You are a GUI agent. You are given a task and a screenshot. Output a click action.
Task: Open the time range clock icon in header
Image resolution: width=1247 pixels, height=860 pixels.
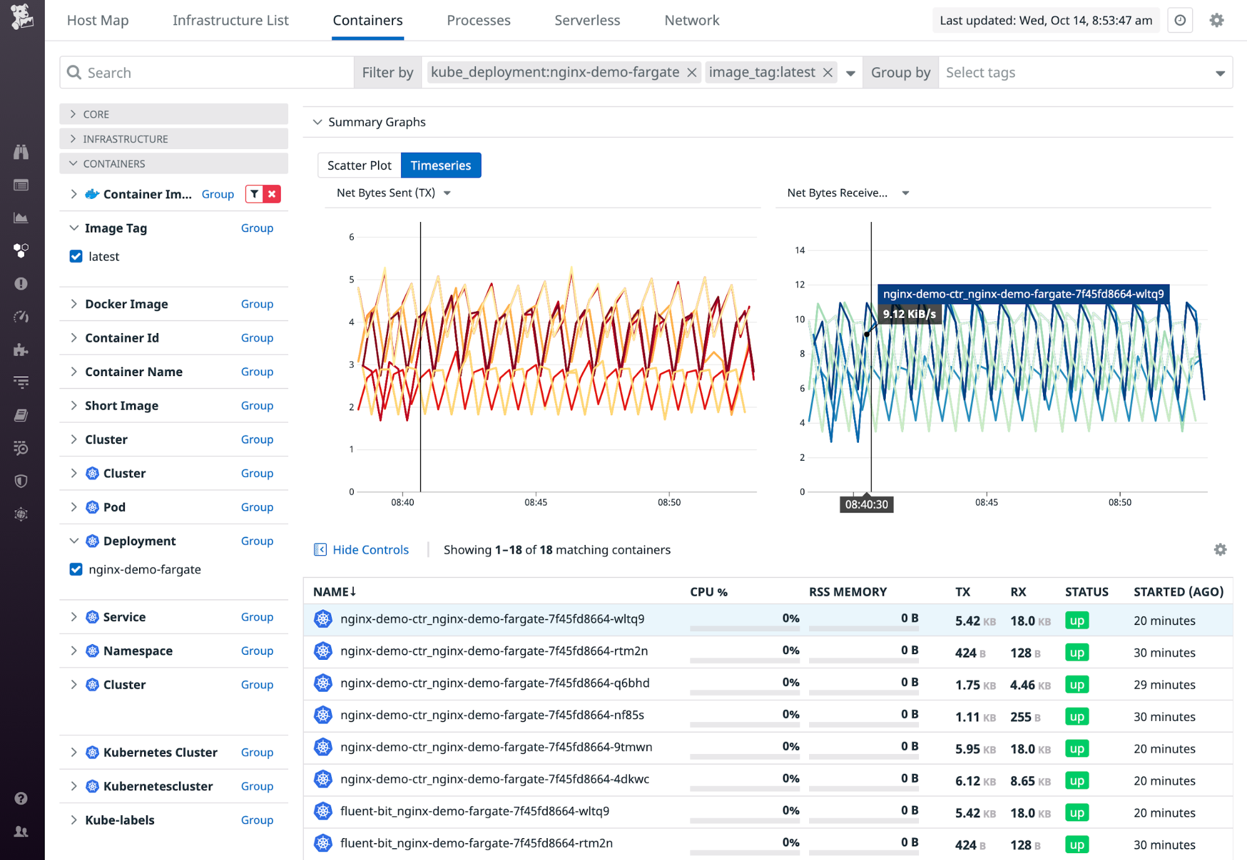point(1180,20)
